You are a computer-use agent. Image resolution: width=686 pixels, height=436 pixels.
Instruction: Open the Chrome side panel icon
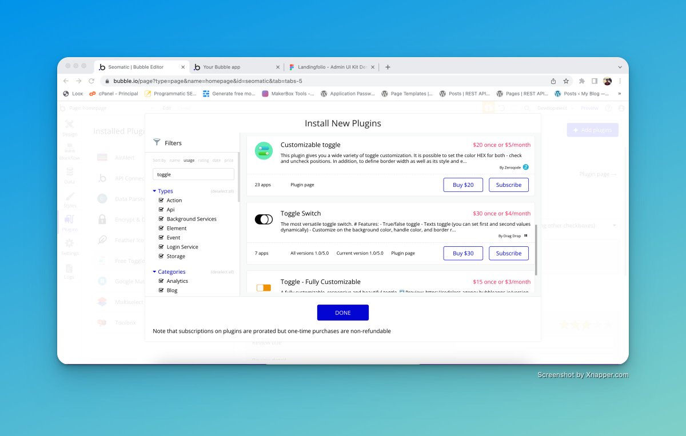(x=595, y=81)
